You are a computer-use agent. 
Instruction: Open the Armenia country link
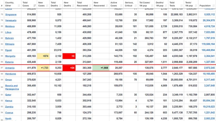click(10, 68)
